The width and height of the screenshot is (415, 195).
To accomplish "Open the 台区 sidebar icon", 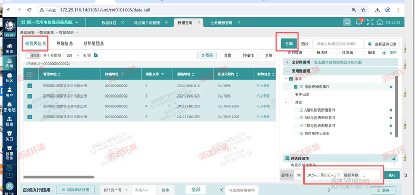I will pos(9,77).
